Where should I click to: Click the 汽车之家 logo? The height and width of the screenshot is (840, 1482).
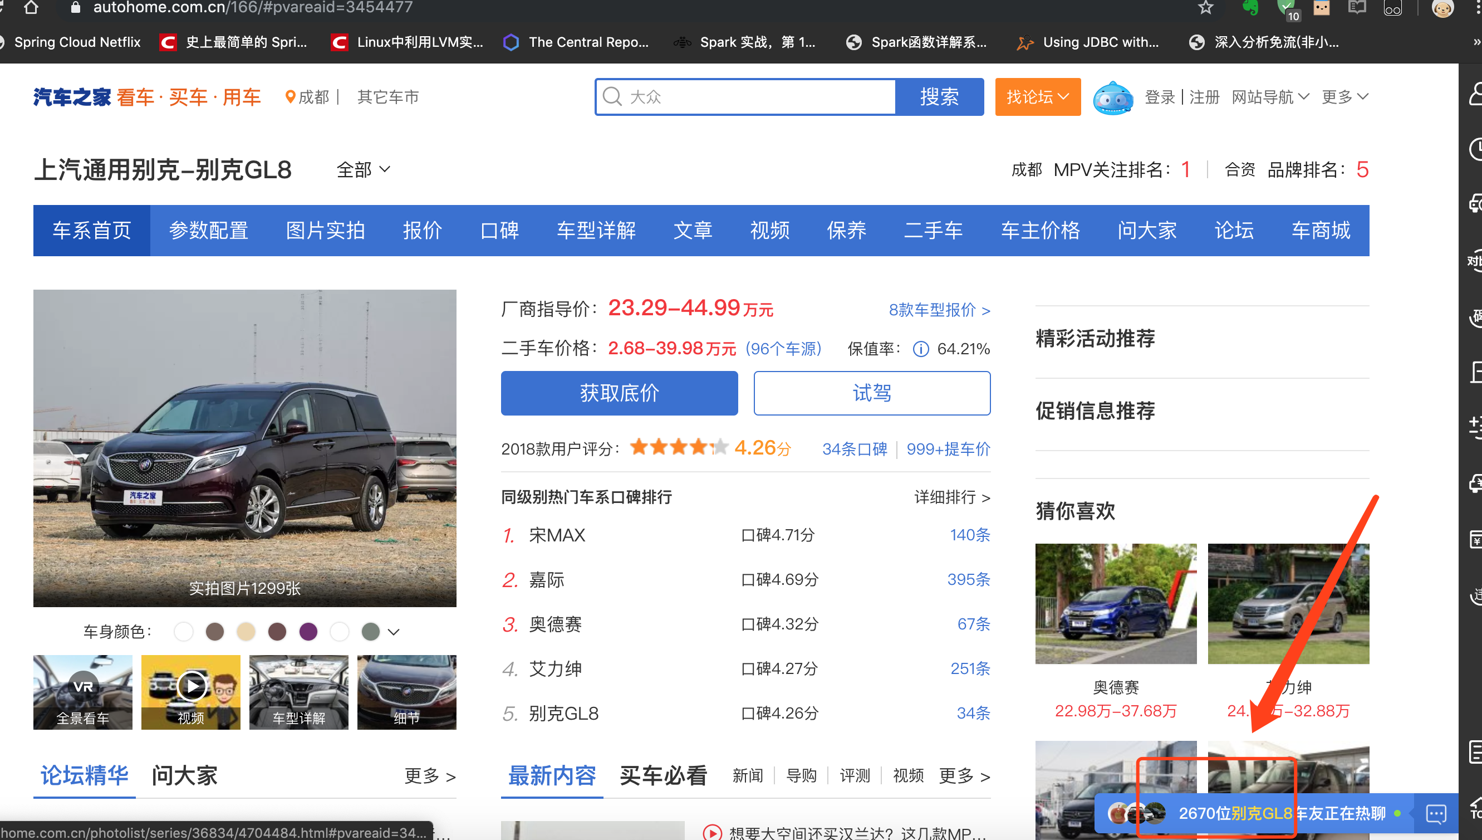pyautogui.click(x=72, y=97)
